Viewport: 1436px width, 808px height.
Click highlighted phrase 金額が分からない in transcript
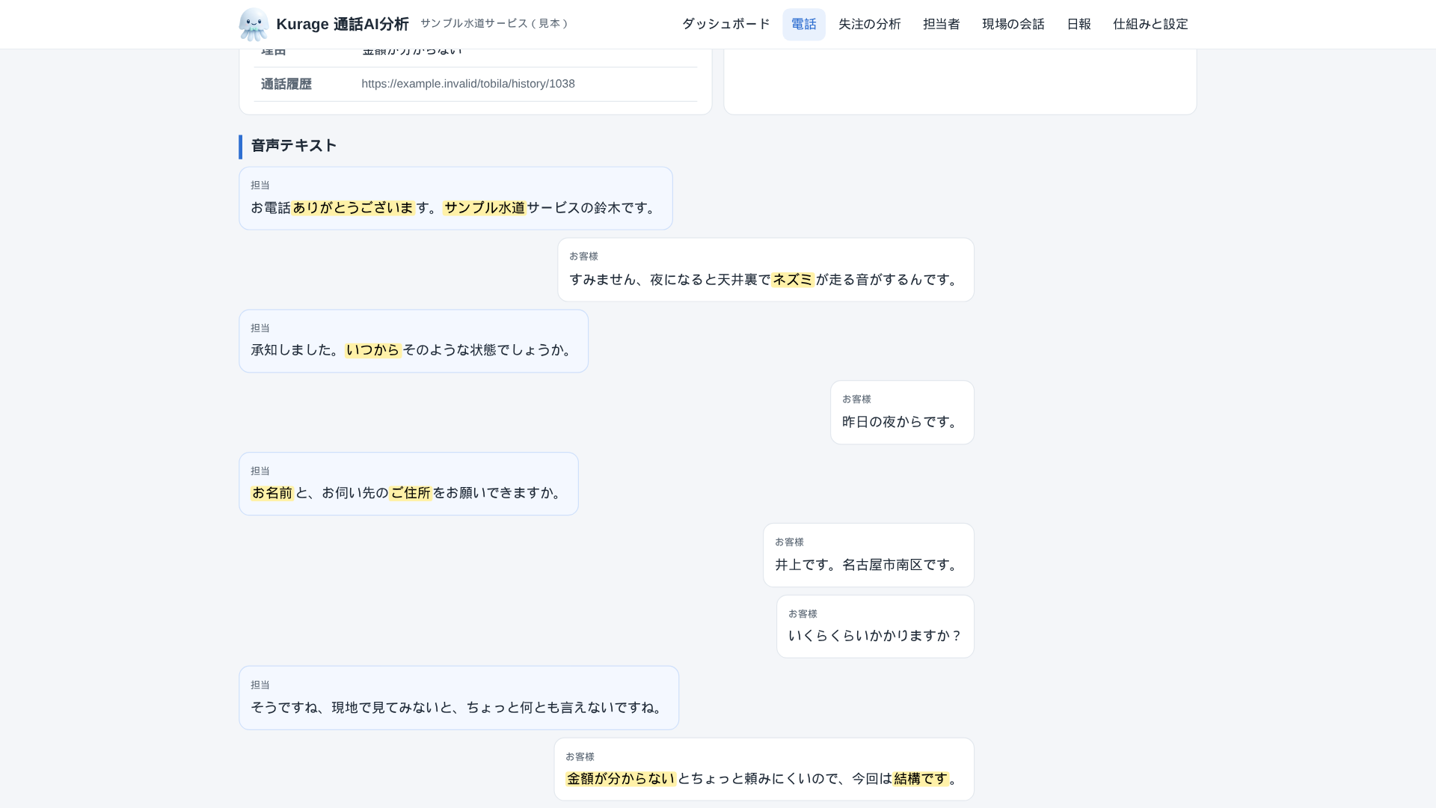tap(621, 779)
